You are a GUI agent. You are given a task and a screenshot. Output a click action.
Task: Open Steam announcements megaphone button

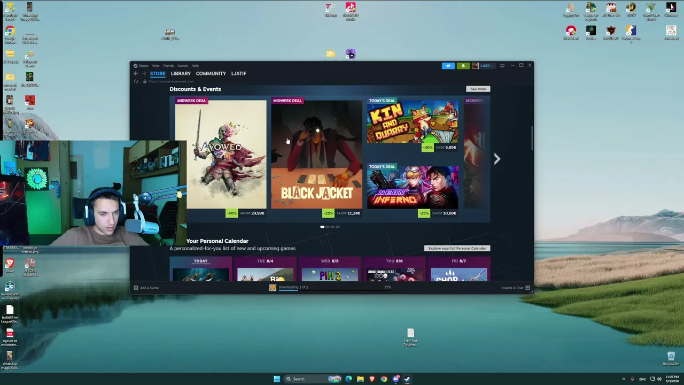(x=448, y=66)
